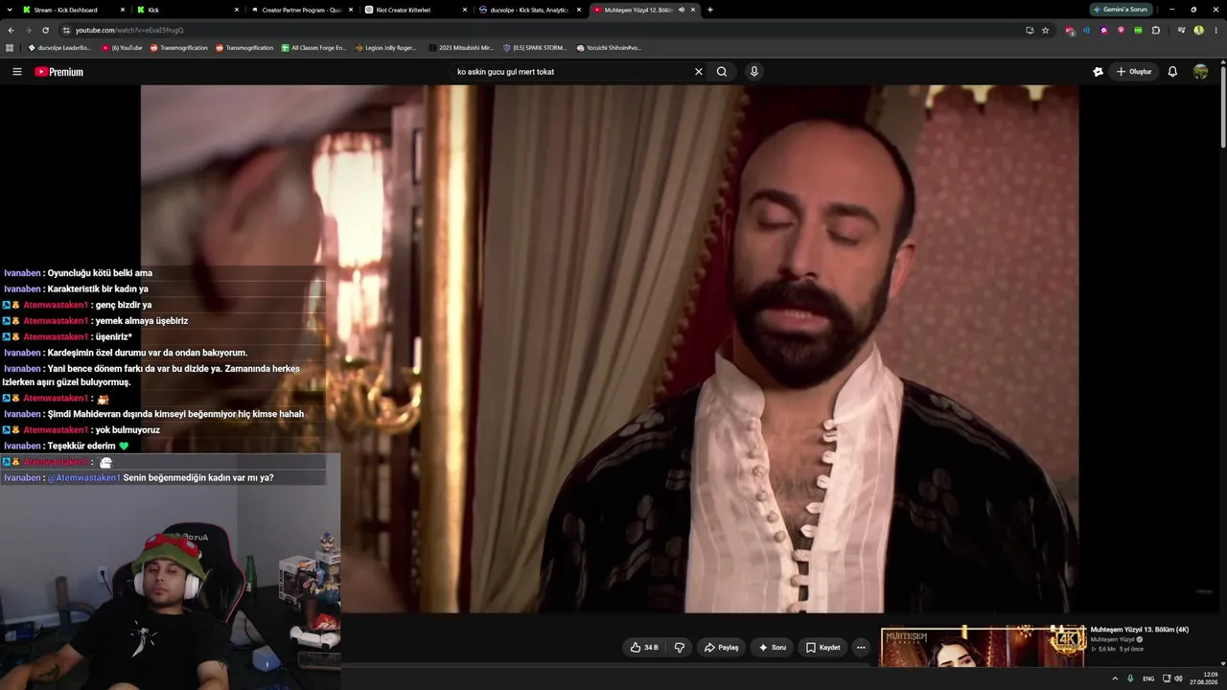Switch the ENG input language indicator
The image size is (1227, 690).
tap(1148, 678)
